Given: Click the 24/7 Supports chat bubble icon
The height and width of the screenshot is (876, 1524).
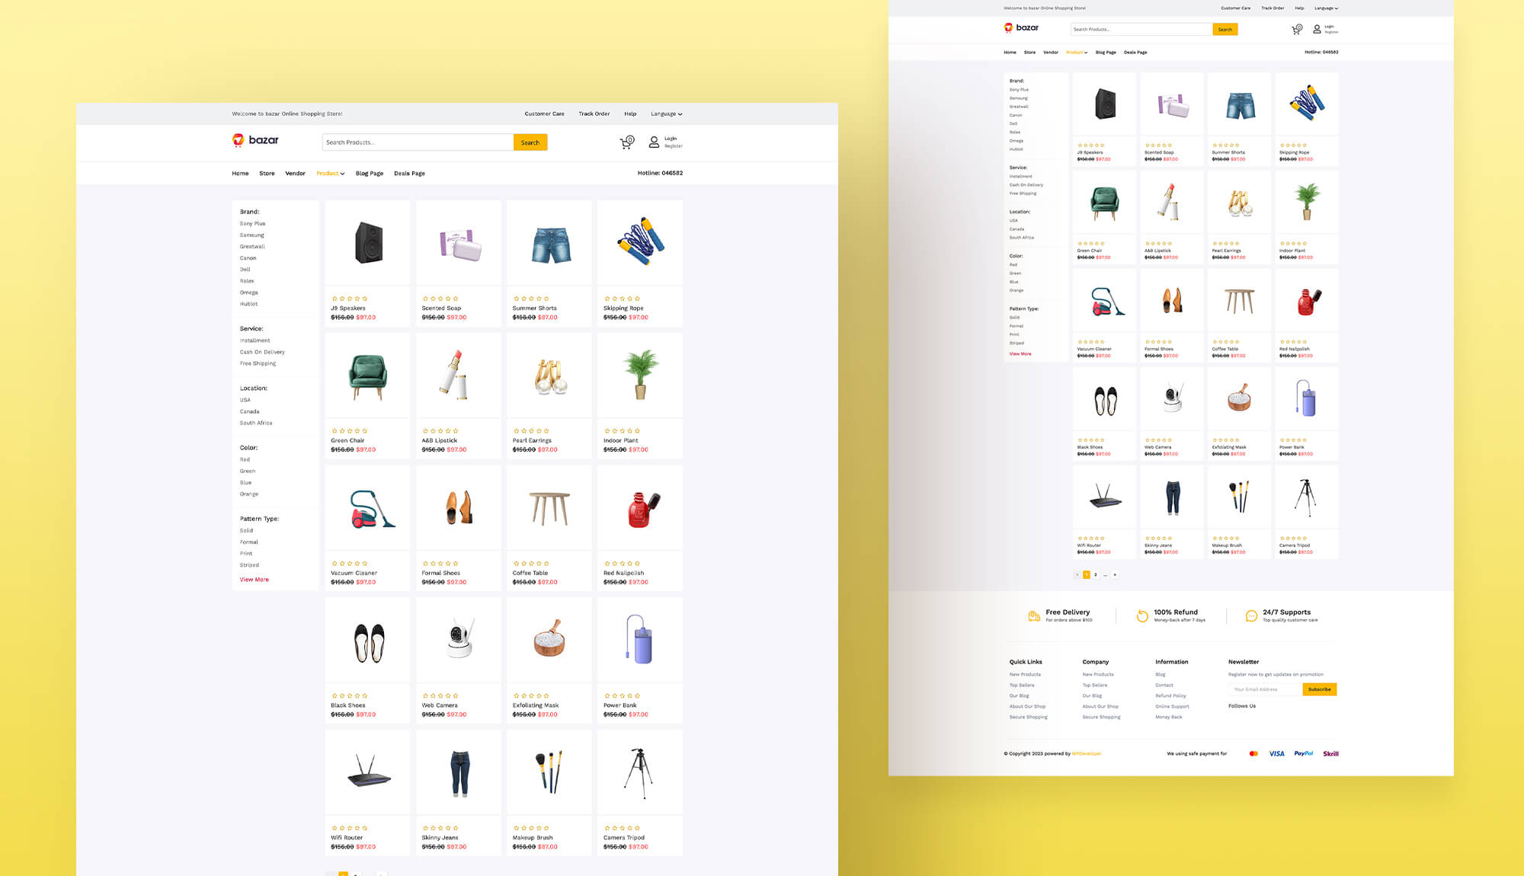Looking at the screenshot, I should coord(1250,615).
